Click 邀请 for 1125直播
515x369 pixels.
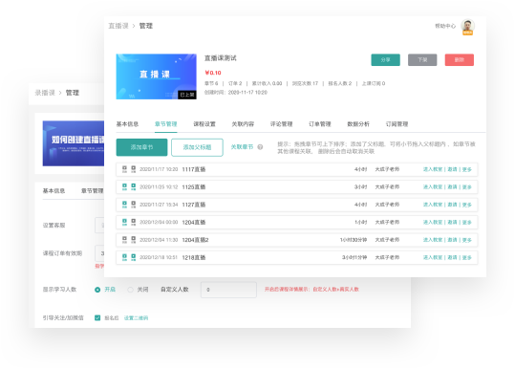pyautogui.click(x=452, y=187)
